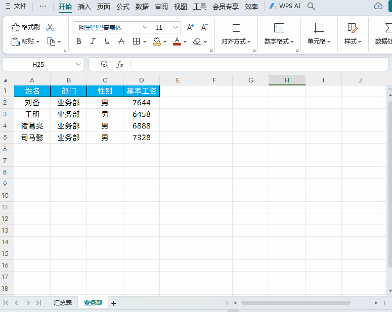Decrease font size with A- icon
The width and height of the screenshot is (392, 312).
click(204, 27)
